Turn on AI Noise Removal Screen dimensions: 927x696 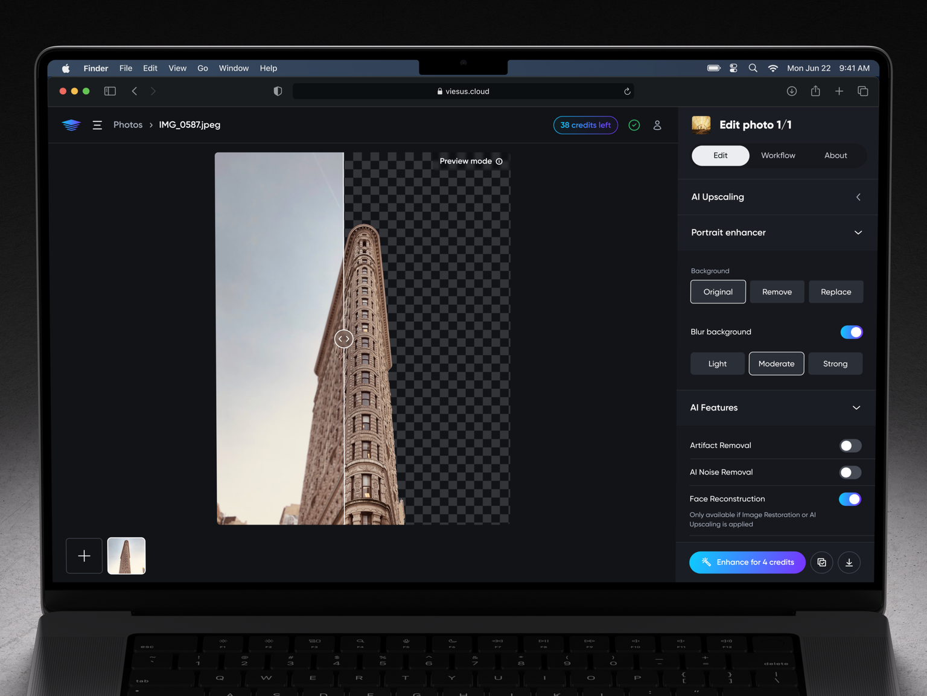coord(850,473)
